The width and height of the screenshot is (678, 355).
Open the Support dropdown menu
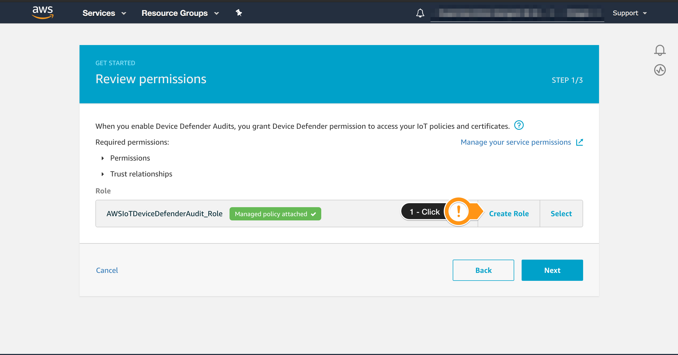tap(630, 13)
